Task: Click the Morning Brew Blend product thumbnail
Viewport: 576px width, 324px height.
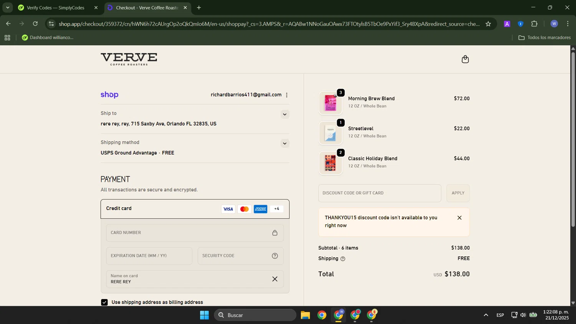Action: tap(331, 103)
